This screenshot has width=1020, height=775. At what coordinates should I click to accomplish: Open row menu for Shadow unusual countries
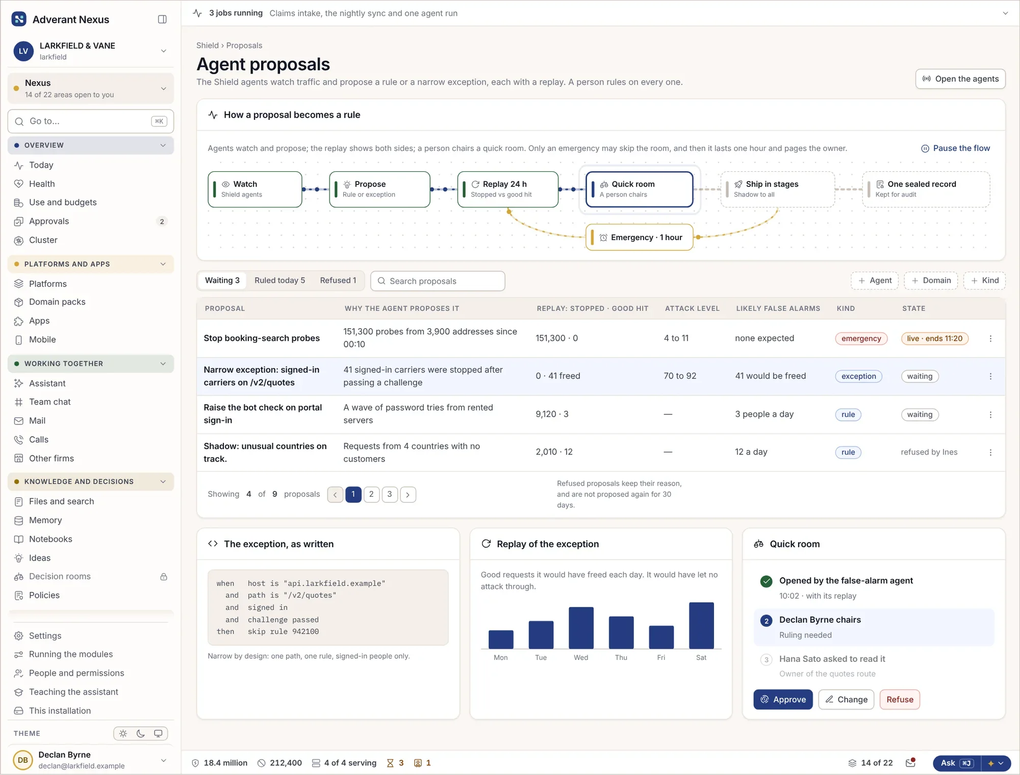click(x=990, y=452)
